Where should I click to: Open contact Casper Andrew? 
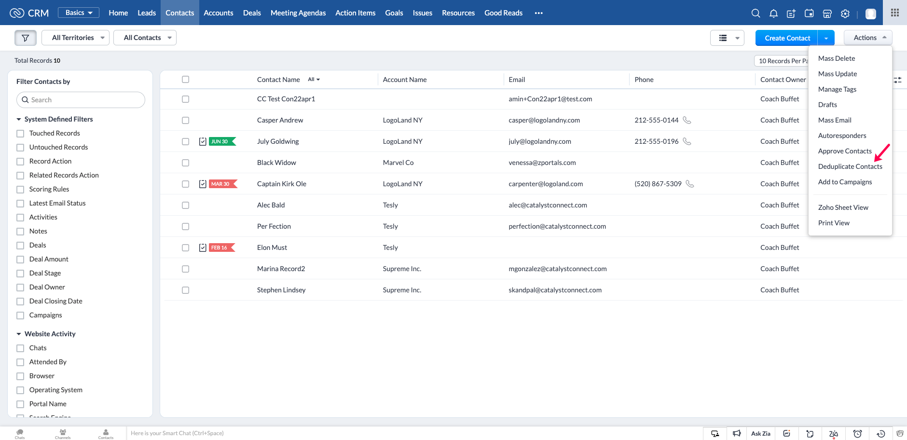280,120
